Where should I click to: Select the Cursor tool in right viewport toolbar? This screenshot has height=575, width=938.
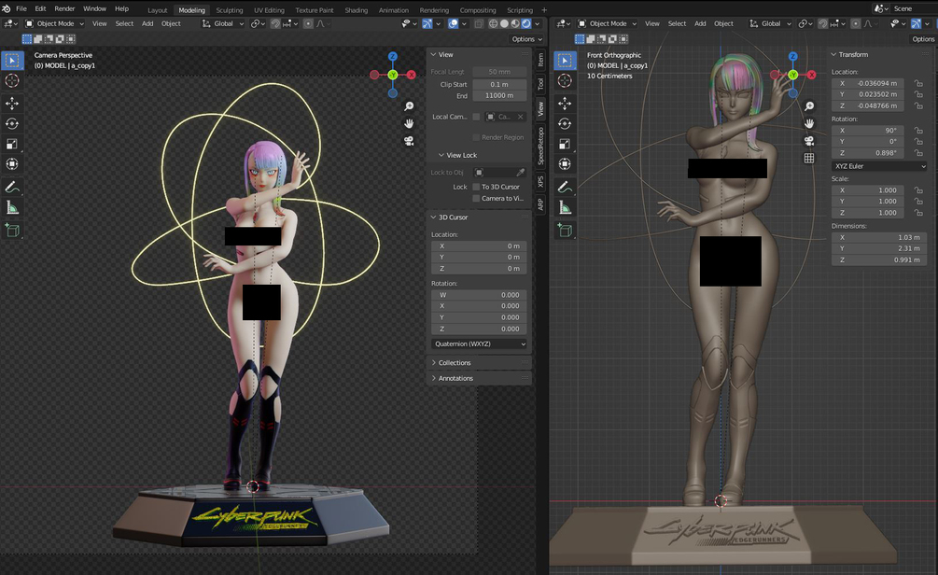pyautogui.click(x=565, y=81)
